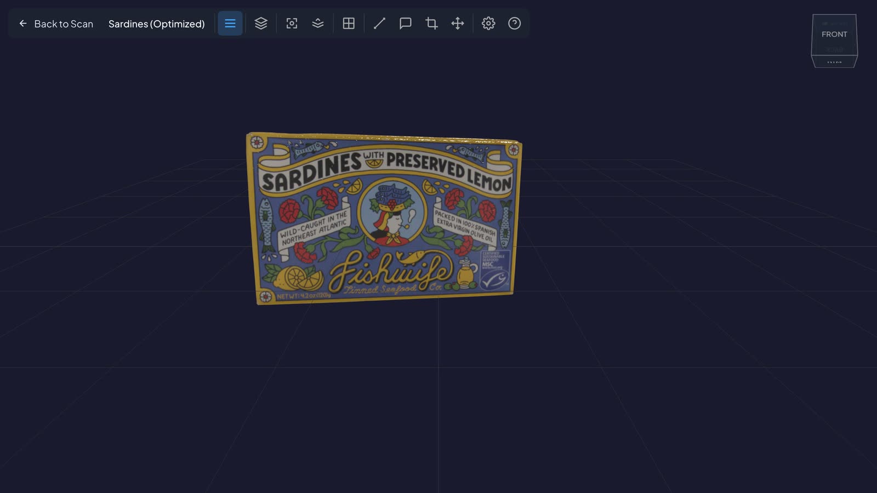The width and height of the screenshot is (877, 493).
Task: Select the crop tool
Action: pos(432,24)
